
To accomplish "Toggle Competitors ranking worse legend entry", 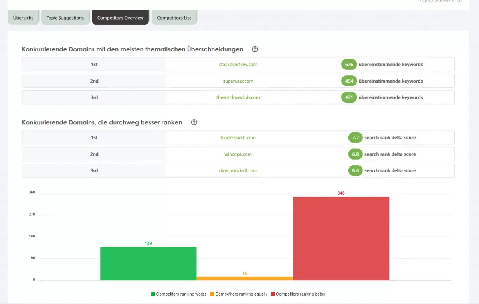I will (x=179, y=294).
